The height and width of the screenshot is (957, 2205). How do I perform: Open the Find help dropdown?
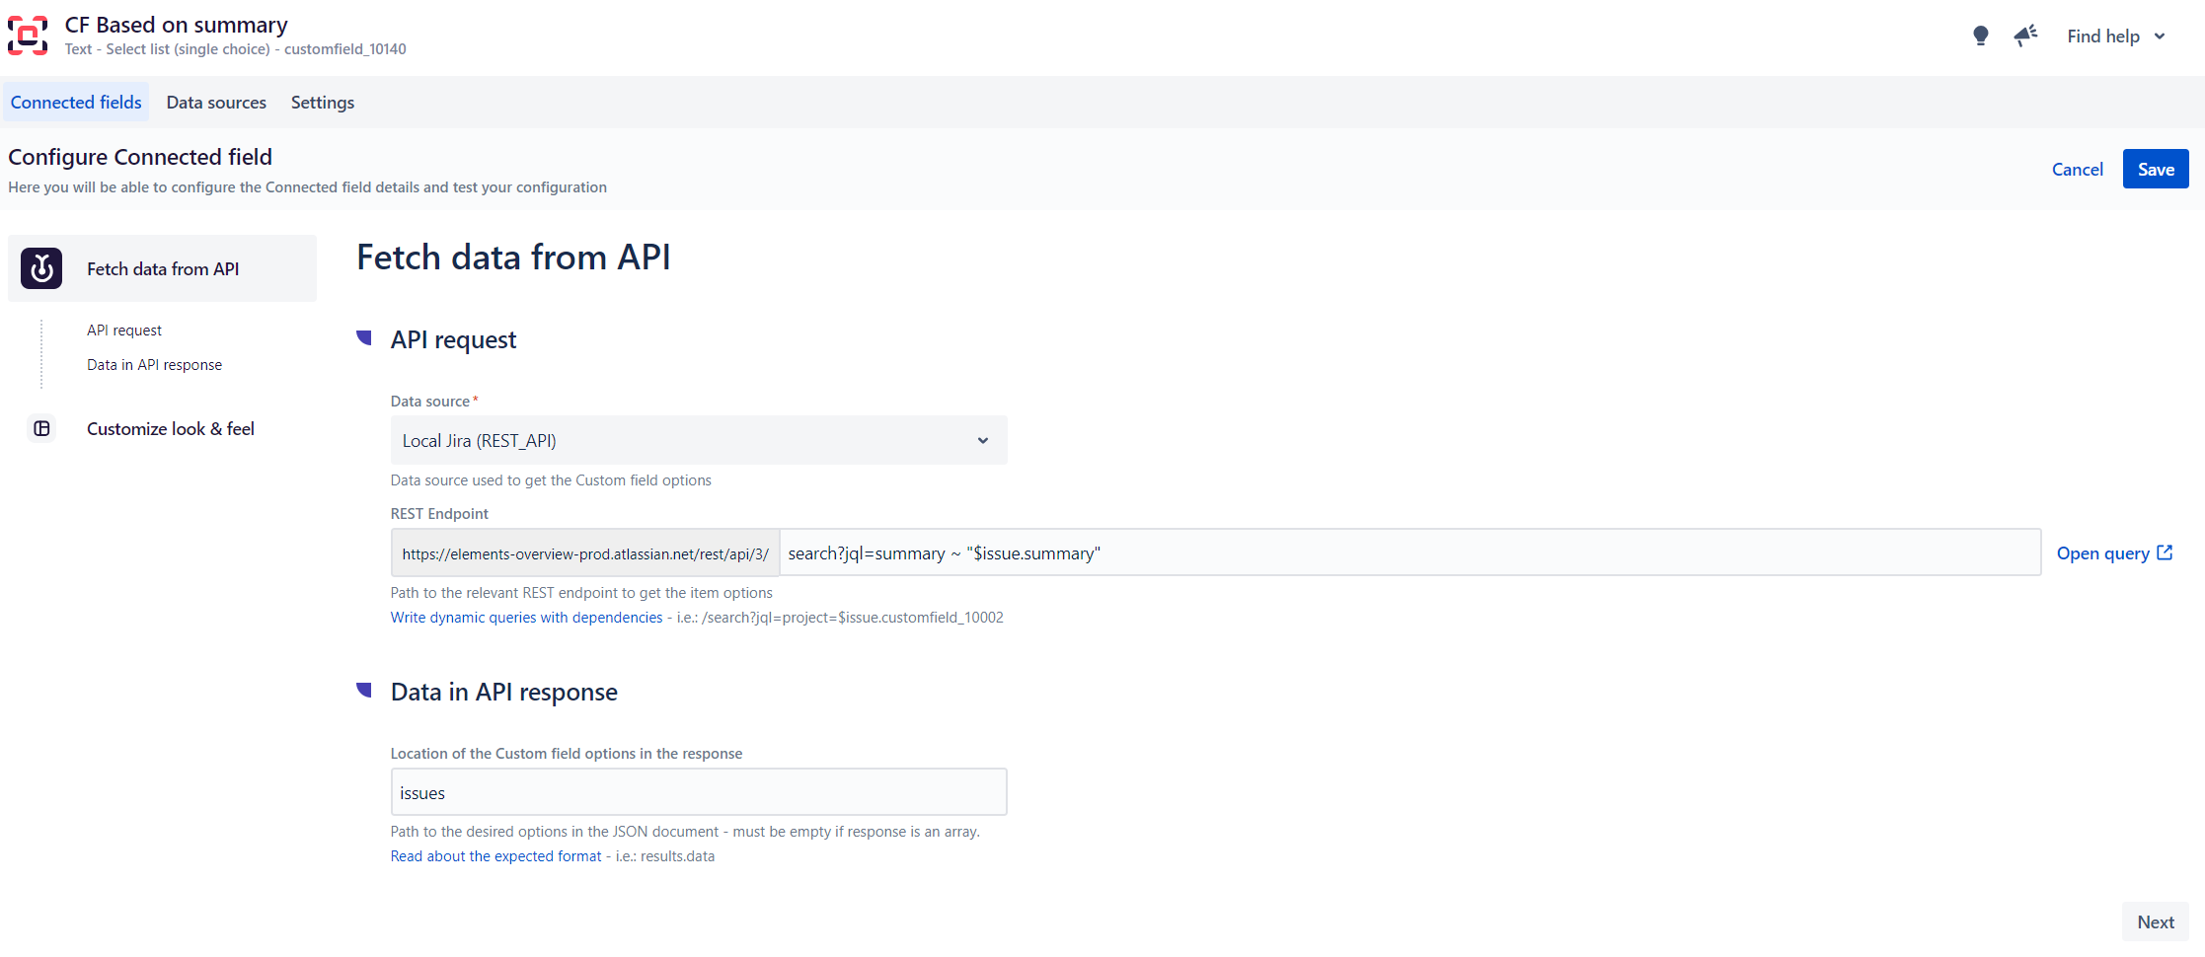click(2115, 37)
